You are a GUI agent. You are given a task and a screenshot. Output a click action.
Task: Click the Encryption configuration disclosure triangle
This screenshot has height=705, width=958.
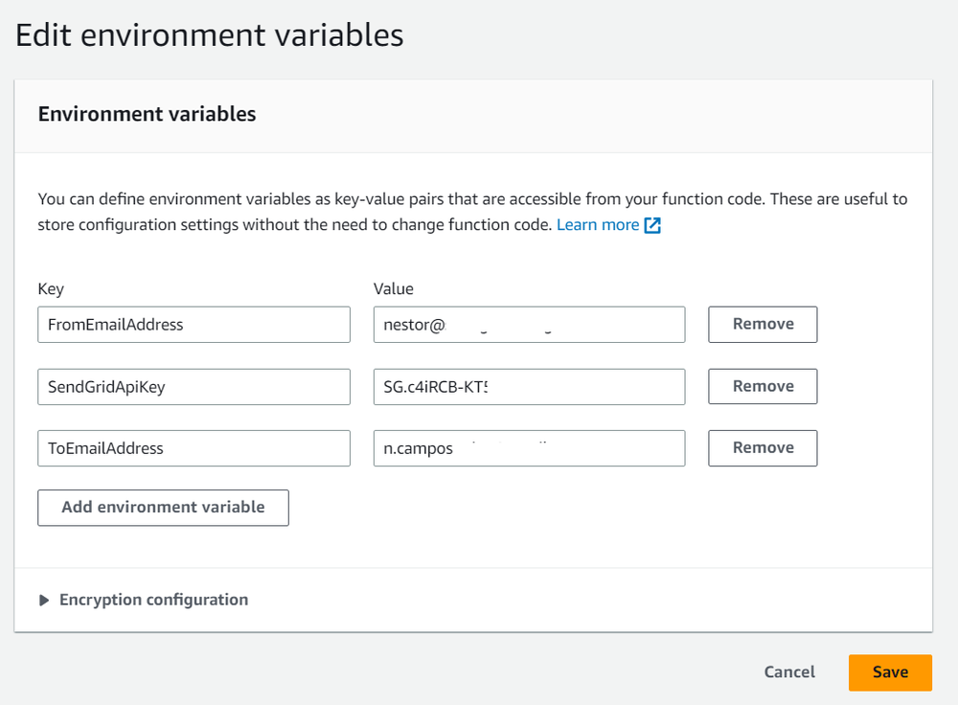pyautogui.click(x=44, y=600)
